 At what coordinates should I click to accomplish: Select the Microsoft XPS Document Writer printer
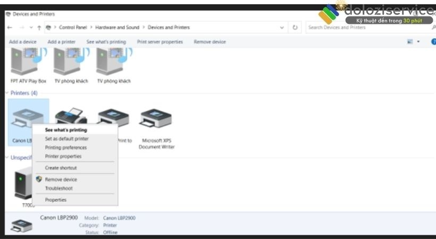click(x=156, y=118)
